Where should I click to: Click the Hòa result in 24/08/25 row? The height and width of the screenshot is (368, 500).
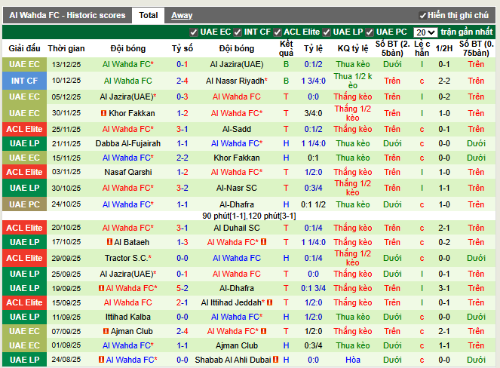click(353, 360)
